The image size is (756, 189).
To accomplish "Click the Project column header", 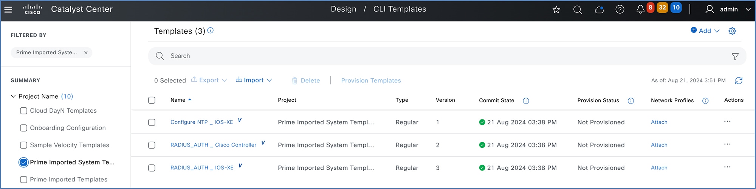I will [287, 100].
